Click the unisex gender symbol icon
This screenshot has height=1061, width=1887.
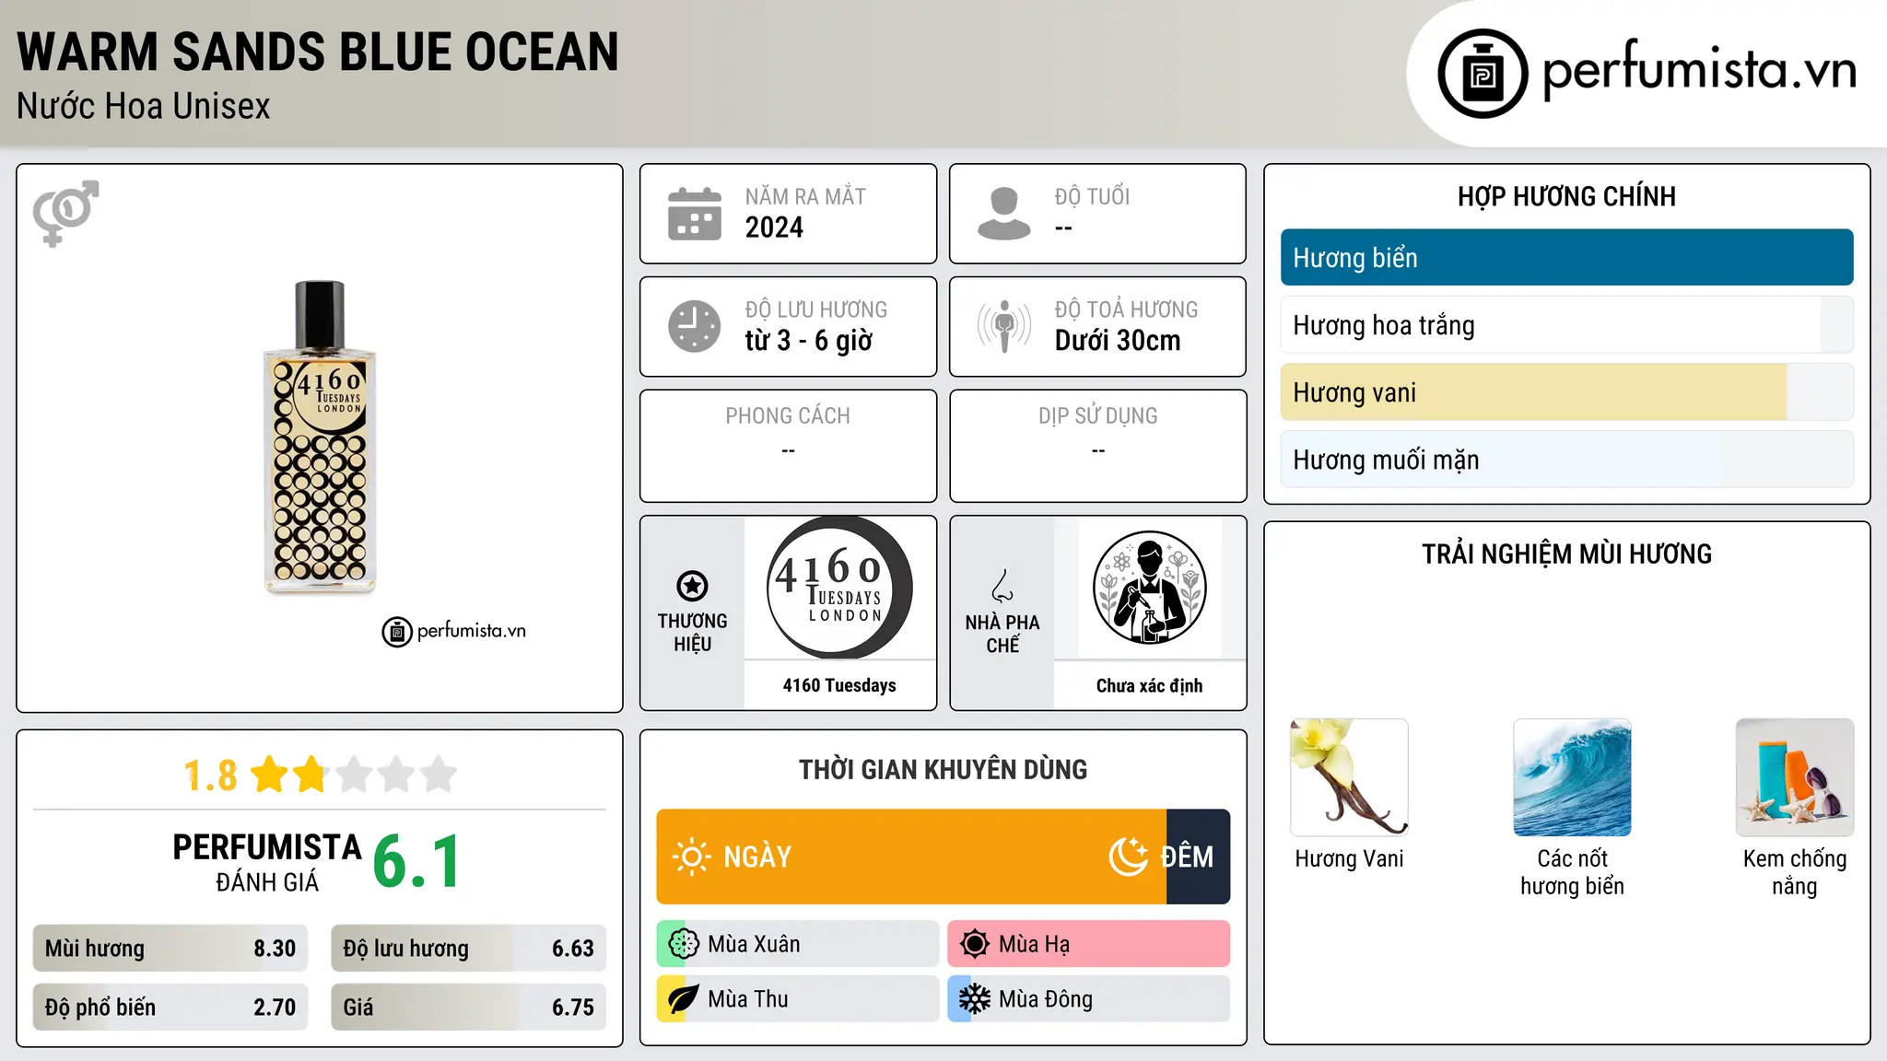coord(65,213)
